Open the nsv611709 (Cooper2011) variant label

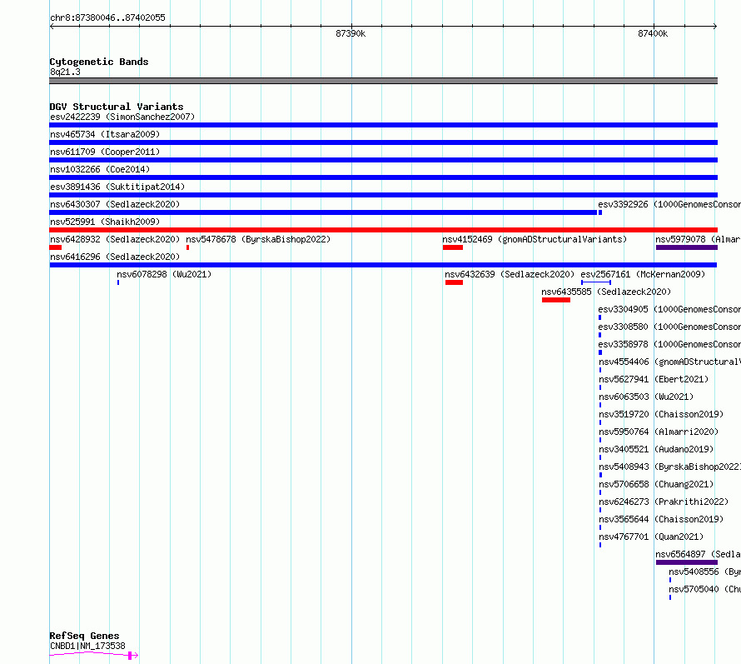[105, 152]
